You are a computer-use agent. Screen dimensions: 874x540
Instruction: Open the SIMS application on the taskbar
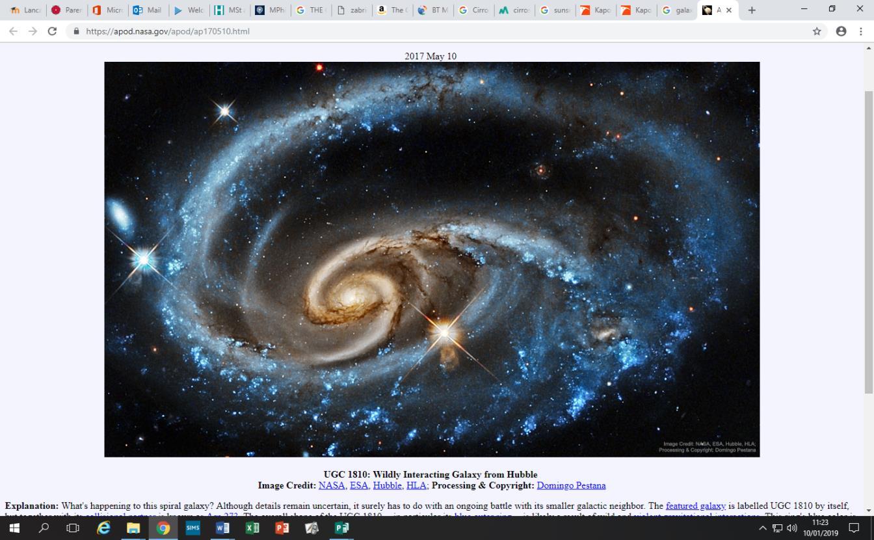192,528
